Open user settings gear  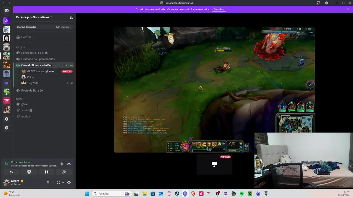pyautogui.click(x=69, y=182)
